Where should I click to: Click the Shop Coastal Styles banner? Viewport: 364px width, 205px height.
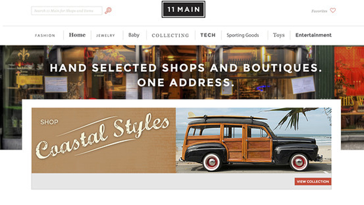[104, 140]
